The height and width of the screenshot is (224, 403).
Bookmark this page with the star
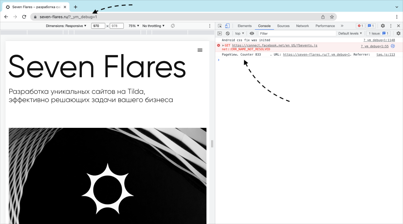tap(332, 17)
